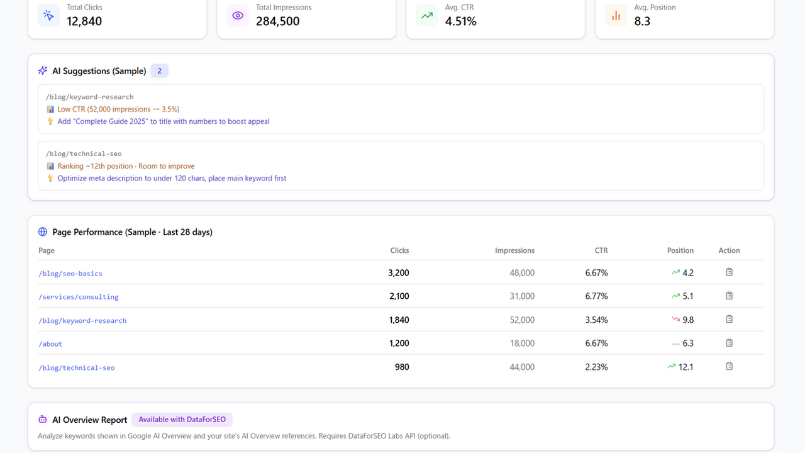Click lightbulb beside Complete Guide 2025 tip

point(50,121)
